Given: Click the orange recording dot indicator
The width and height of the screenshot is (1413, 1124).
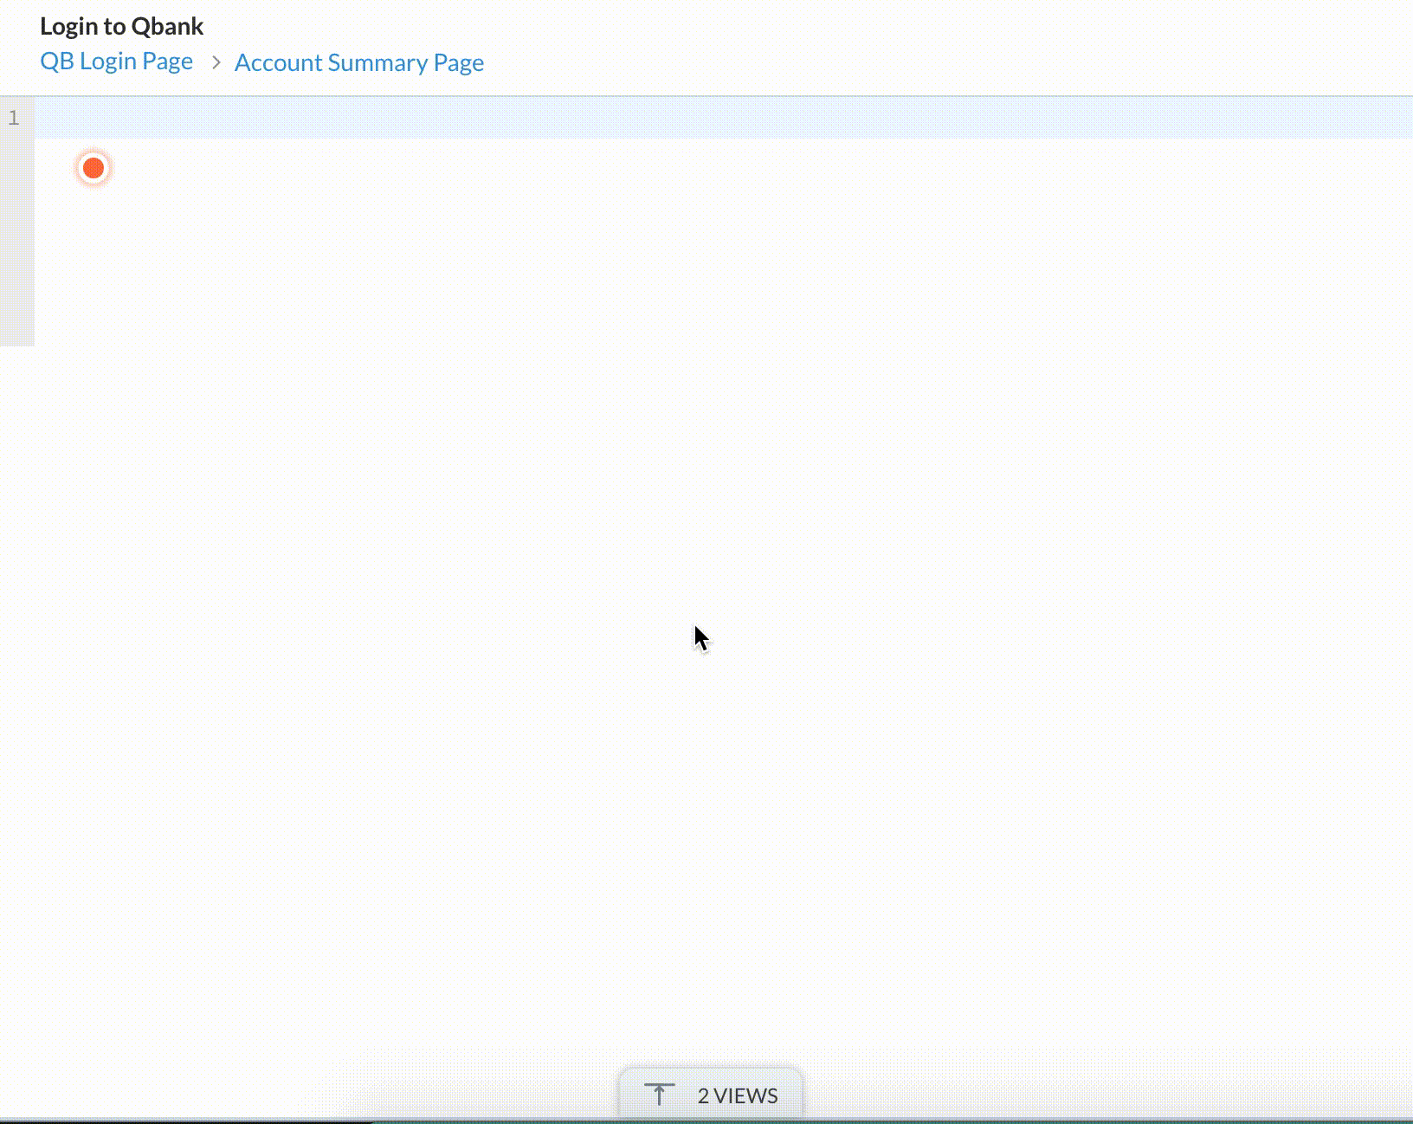Looking at the screenshot, I should click(x=94, y=168).
